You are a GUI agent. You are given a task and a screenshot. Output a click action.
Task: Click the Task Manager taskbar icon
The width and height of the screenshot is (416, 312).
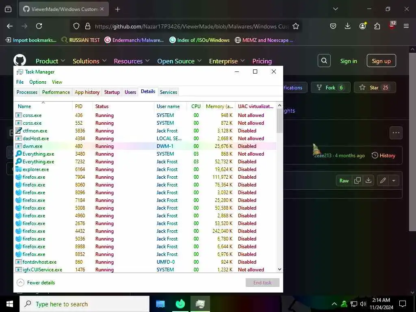pos(200,304)
